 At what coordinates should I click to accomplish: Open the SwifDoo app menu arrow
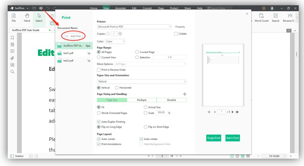coord(28,8)
